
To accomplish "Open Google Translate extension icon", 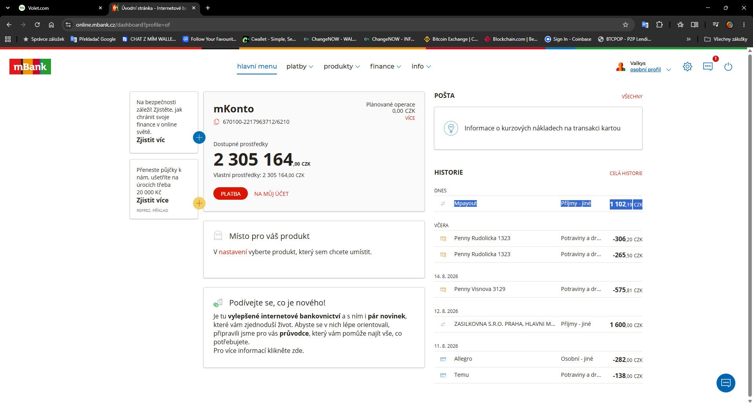I will (x=645, y=25).
